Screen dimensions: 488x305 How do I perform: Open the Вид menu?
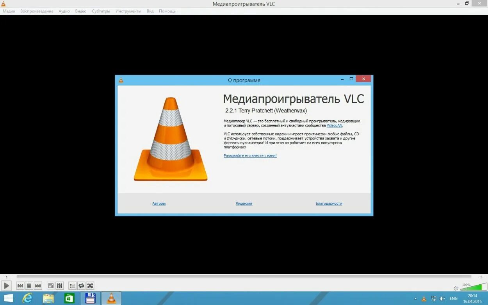[150, 11]
